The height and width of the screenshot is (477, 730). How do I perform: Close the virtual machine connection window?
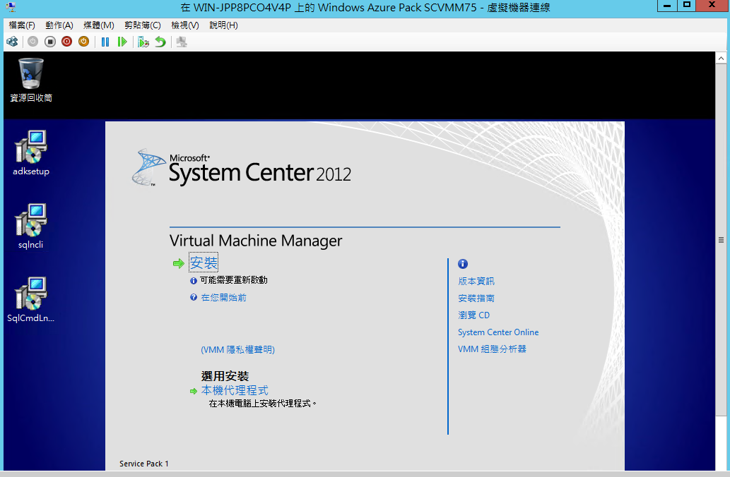[712, 6]
